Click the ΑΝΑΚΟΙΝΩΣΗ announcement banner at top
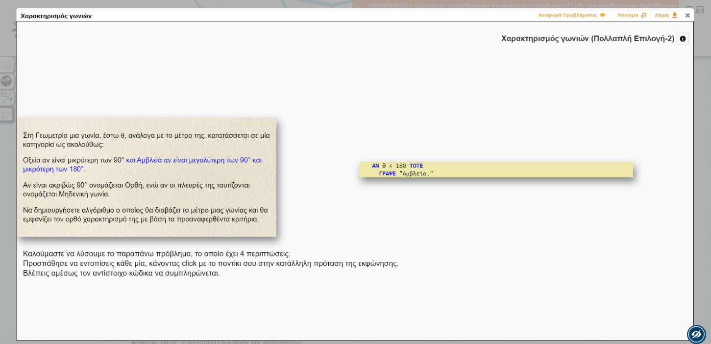Screen dimensions: 711x344 [515, 5]
